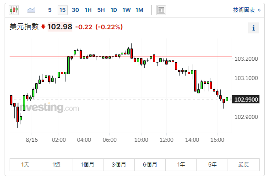Click the 102.9900 current price label
Viewport: 272px width, 178px height.
pos(245,99)
